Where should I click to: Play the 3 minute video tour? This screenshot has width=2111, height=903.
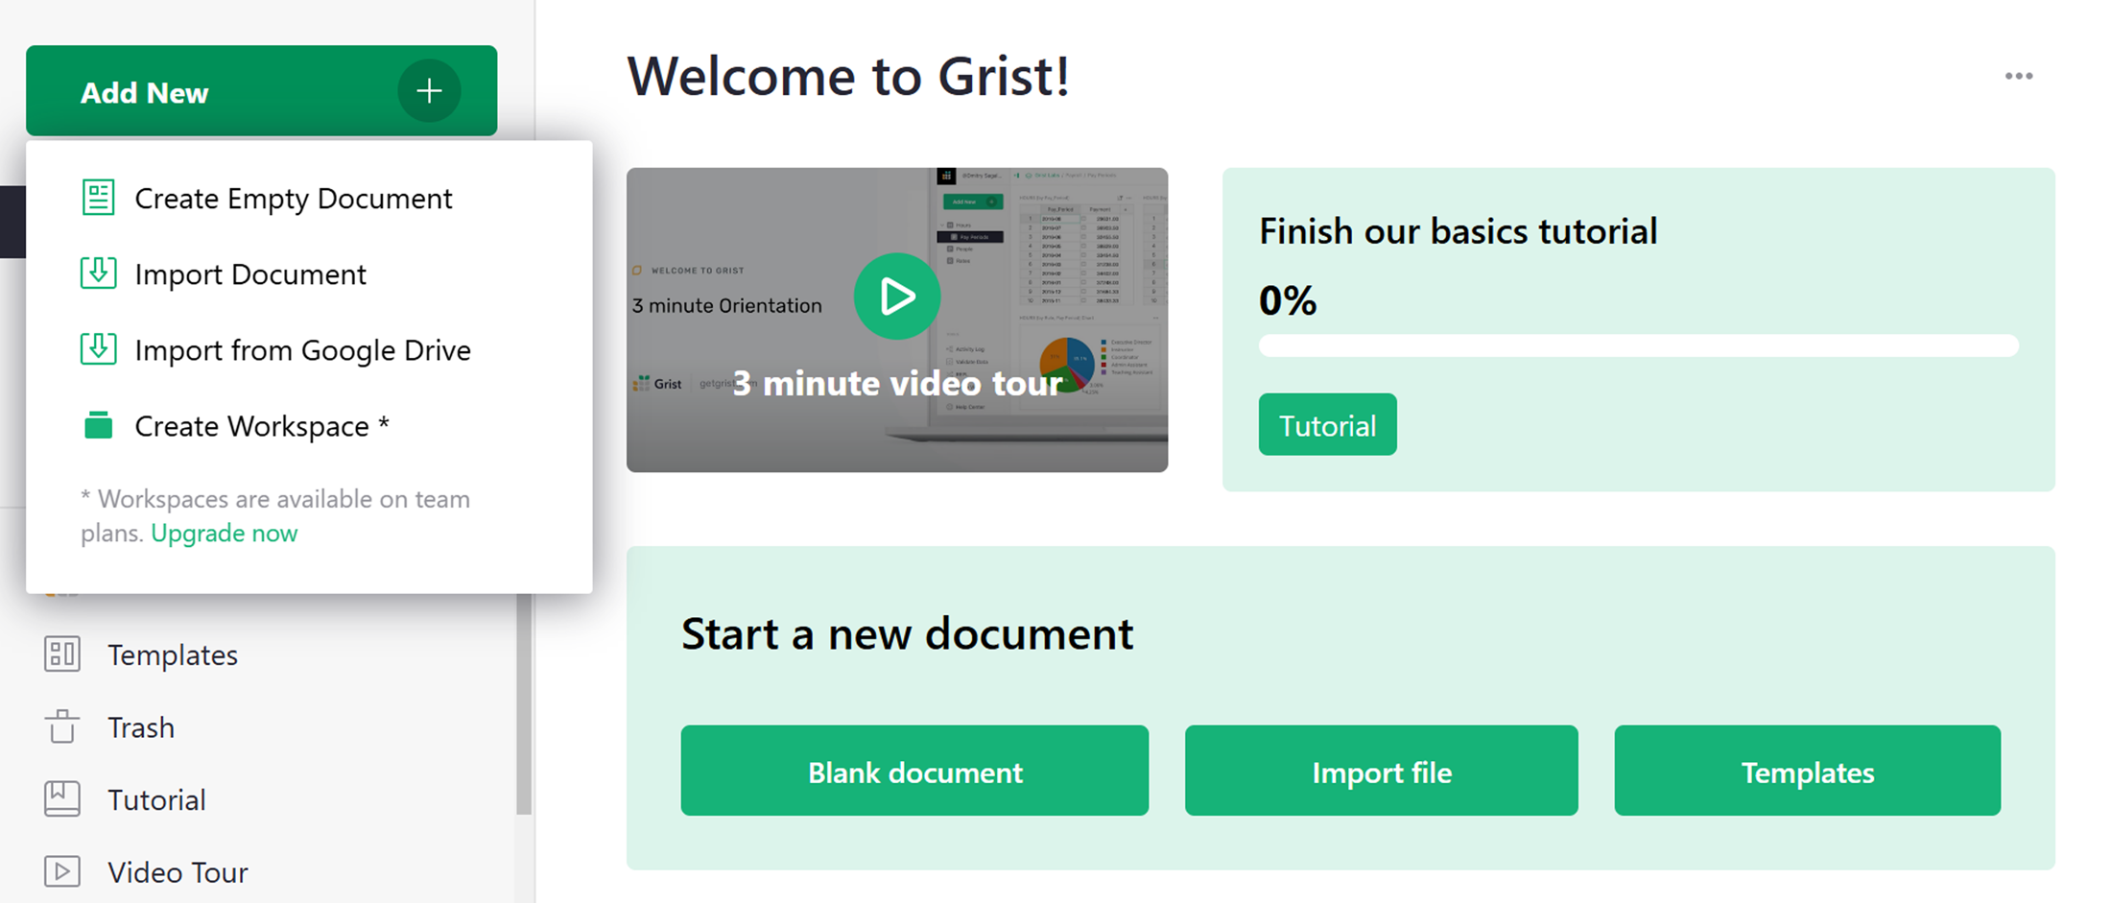tap(896, 297)
